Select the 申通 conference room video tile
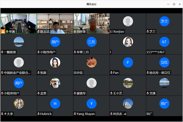183x122 pixels. (19, 24)
